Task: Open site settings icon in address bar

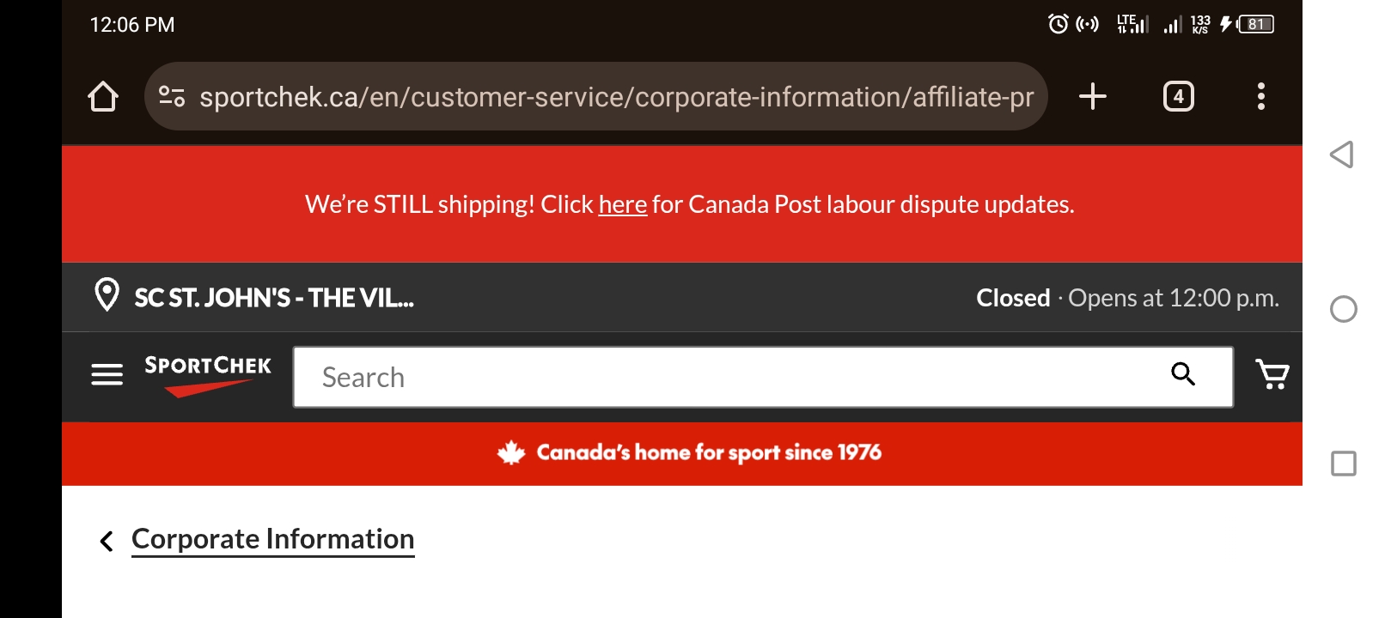Action: pos(172,96)
